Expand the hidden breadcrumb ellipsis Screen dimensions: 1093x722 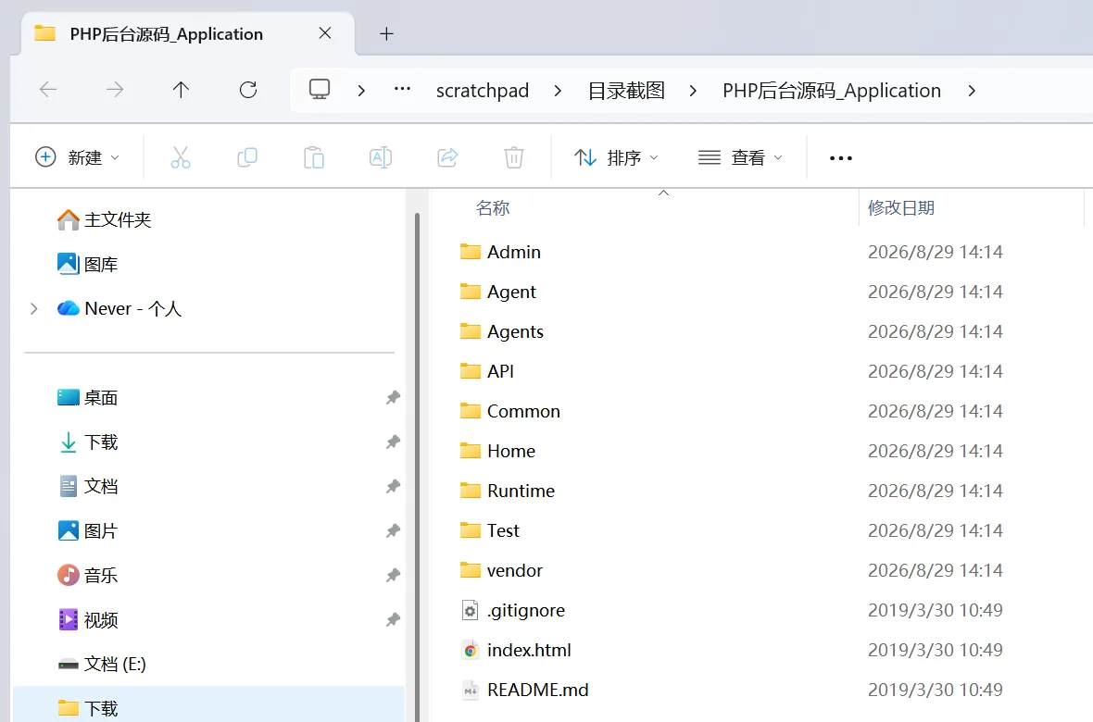pos(402,89)
